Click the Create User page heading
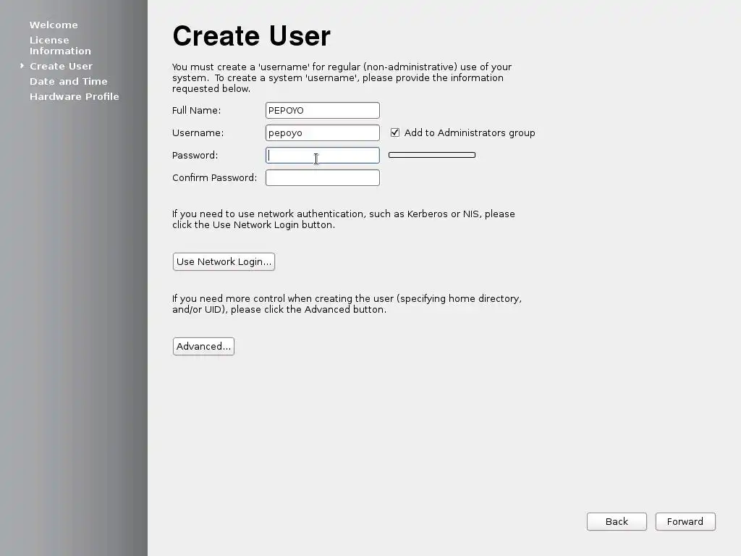This screenshot has height=556, width=741. [251, 36]
